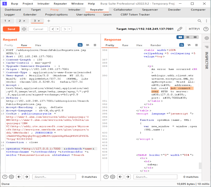This screenshot has height=187, width=211.
Task: Close Repeater tab 1
Action: pyautogui.click(x=9, y=21)
